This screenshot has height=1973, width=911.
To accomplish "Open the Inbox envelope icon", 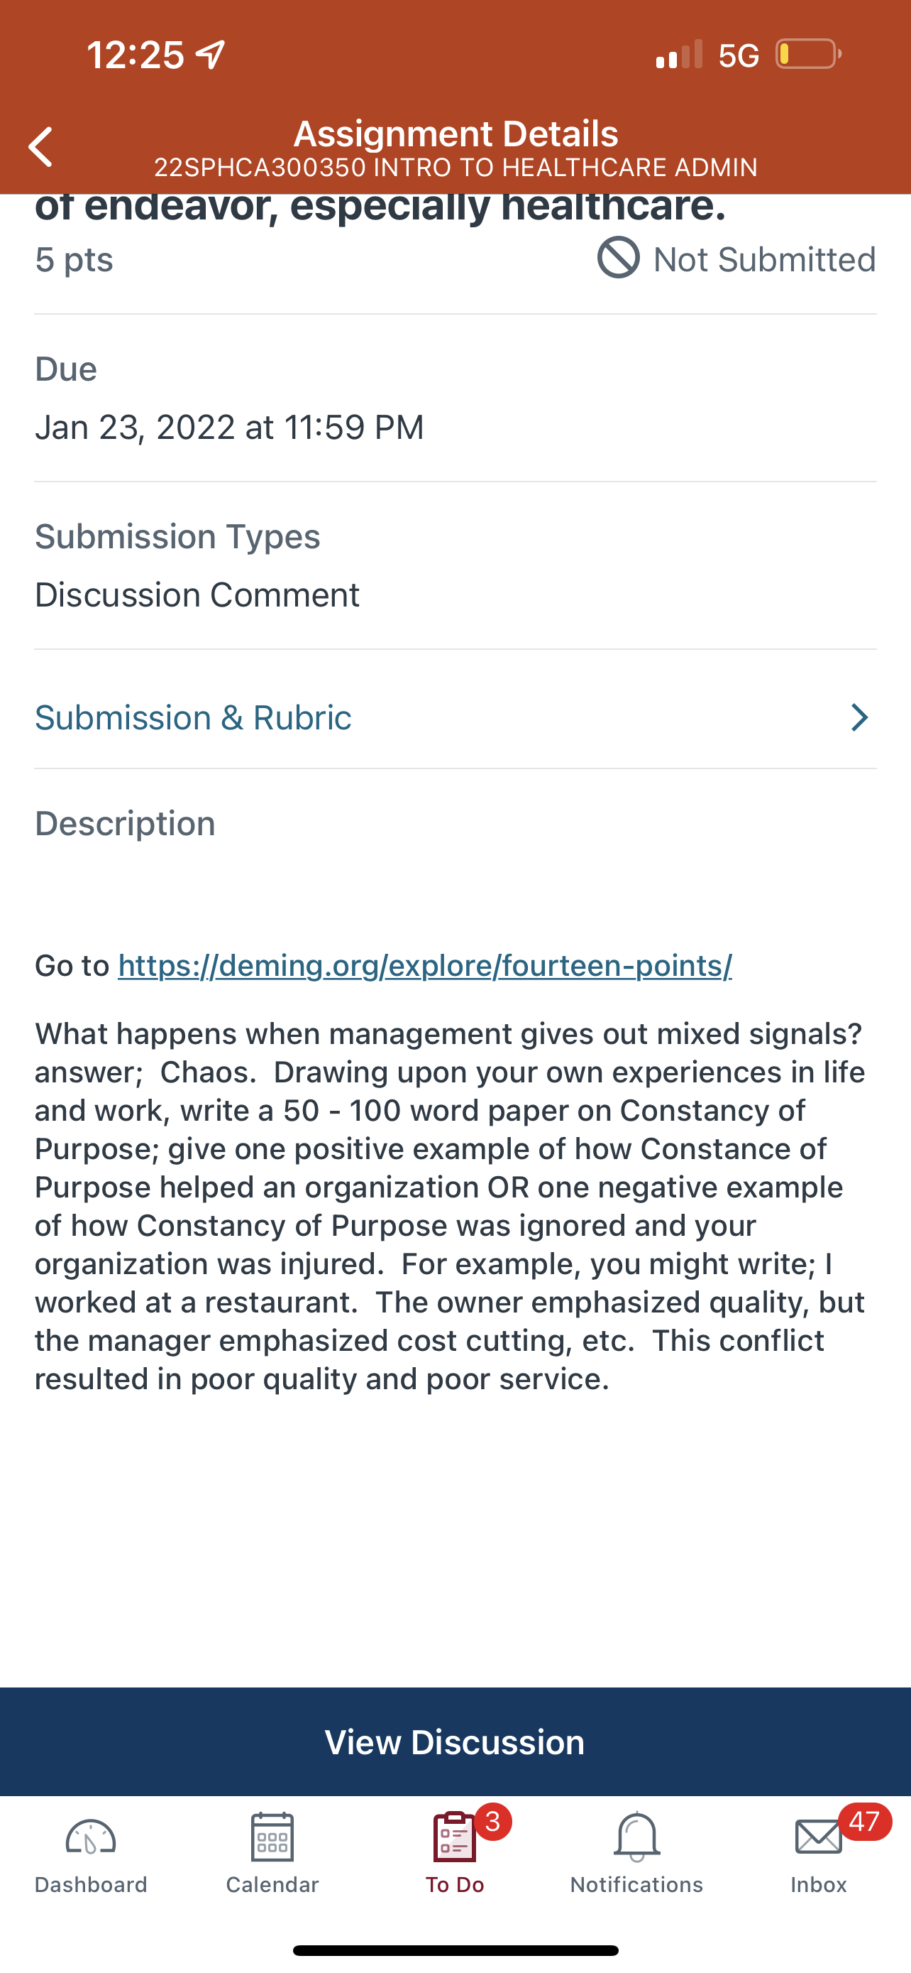I will tap(819, 1837).
